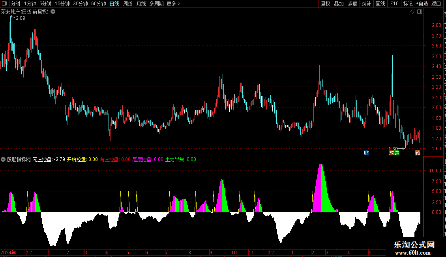Switch to 月线 monthly chart
Viewport: 446px width, 257px height.
pos(141,4)
